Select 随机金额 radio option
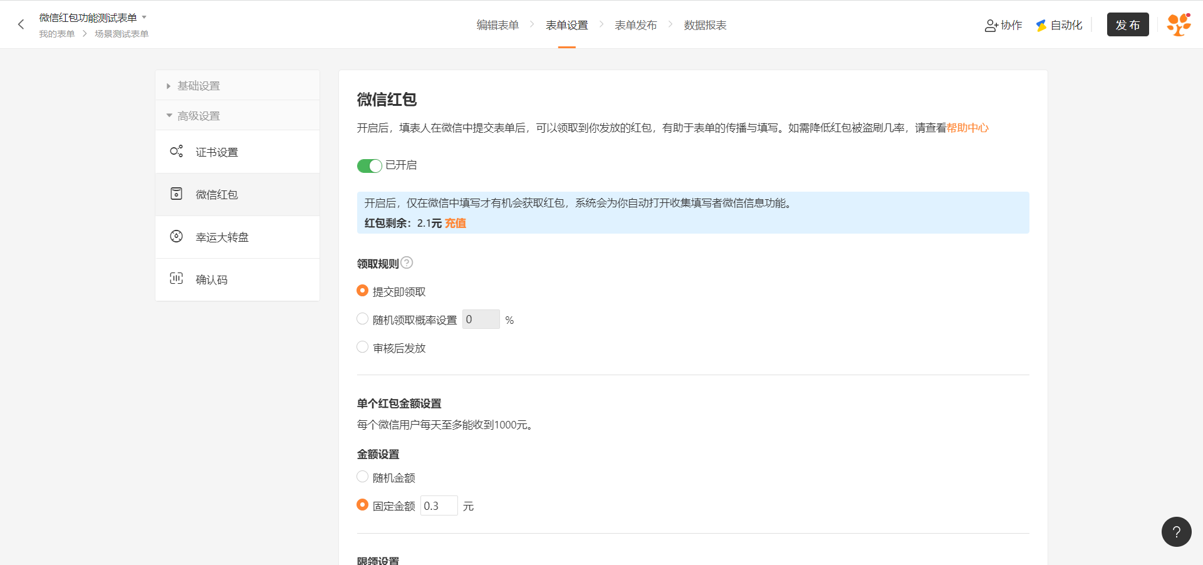This screenshot has height=565, width=1203. pyautogui.click(x=362, y=477)
